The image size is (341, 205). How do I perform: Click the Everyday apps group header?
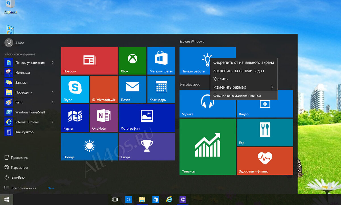pyautogui.click(x=190, y=84)
